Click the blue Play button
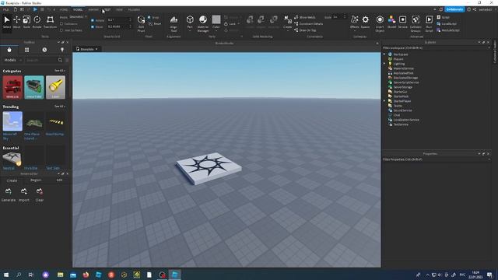Screen dimensions: 498x280 (x=35, y=9)
